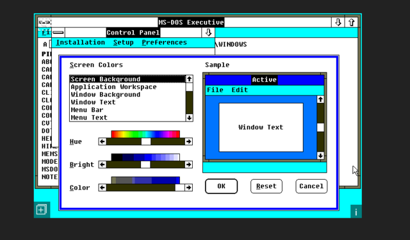The width and height of the screenshot is (410, 240).
Task: Click the Bright slider left arrow
Action: 102,164
